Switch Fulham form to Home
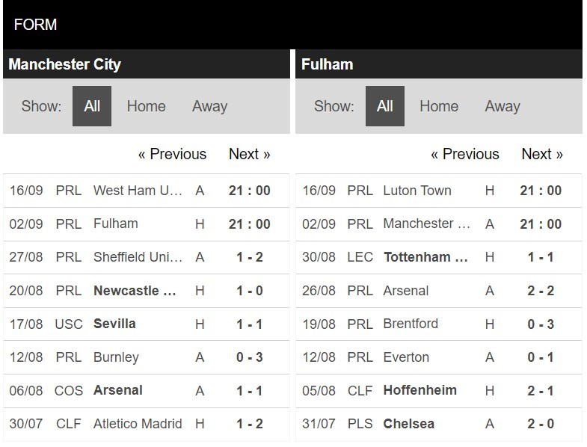Viewport: 587px width, 447px height. 439,106
